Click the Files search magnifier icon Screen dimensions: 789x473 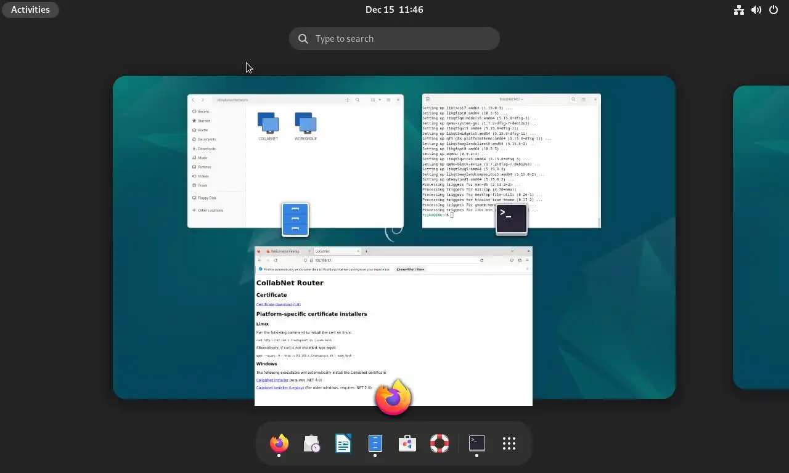(357, 100)
